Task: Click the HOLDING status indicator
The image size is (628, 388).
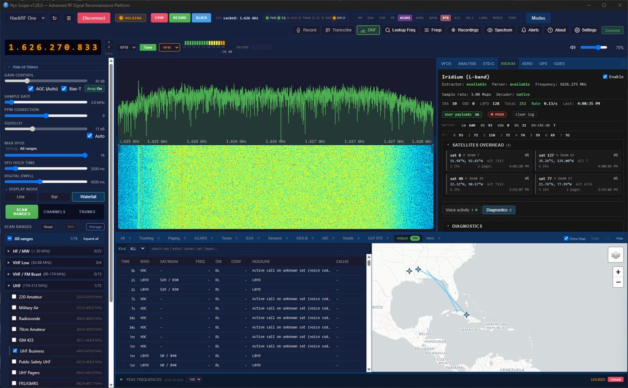Action: pos(130,18)
